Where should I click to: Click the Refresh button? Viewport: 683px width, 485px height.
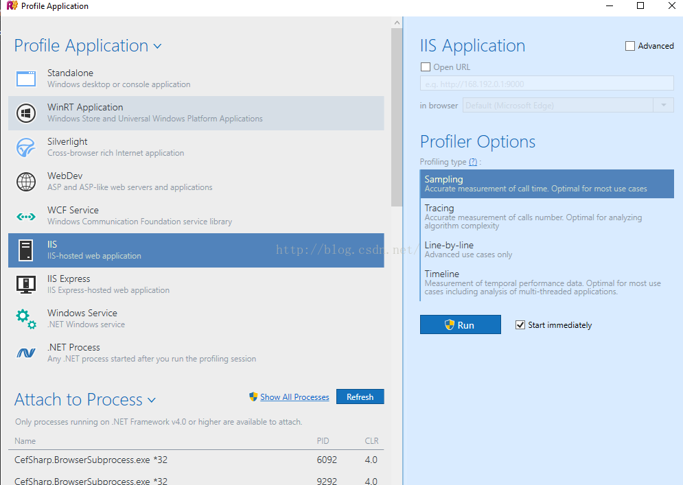pos(360,397)
